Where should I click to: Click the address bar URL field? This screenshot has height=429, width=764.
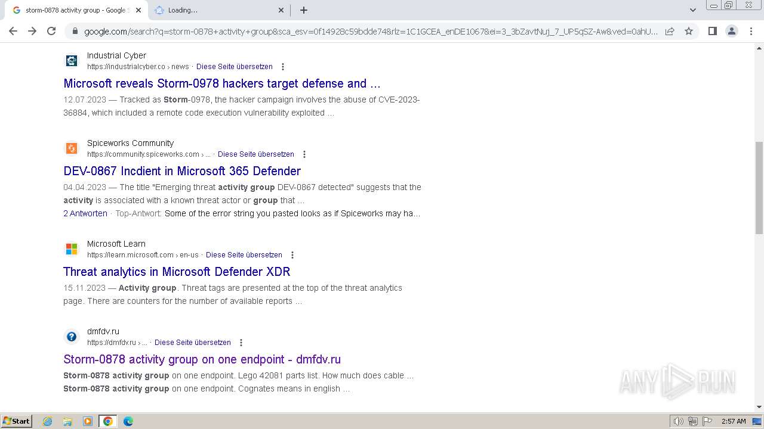click(x=370, y=31)
